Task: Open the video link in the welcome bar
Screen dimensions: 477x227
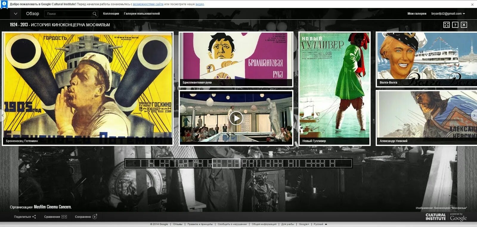Action: point(199,4)
